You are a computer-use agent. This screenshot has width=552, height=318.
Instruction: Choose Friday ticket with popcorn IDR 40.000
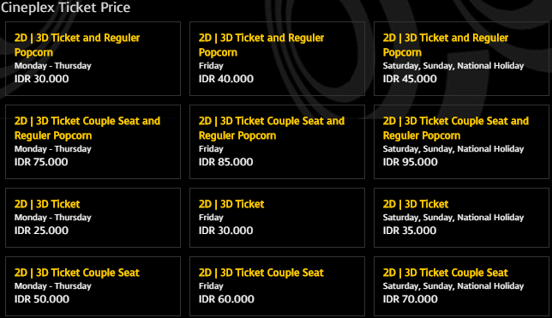coord(277,58)
